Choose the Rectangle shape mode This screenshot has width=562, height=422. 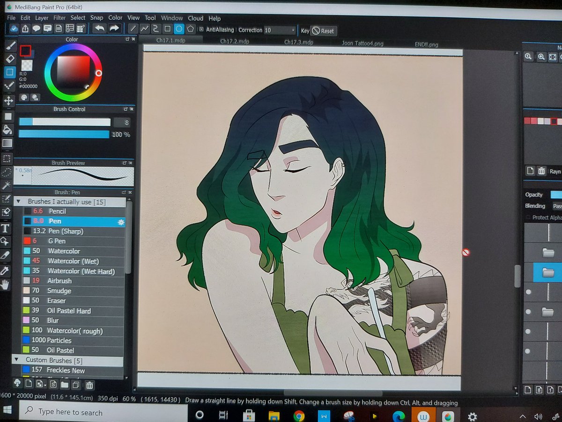(x=167, y=29)
